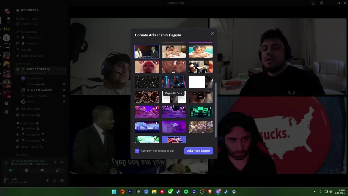The height and width of the screenshot is (196, 348).
Task: Choose the starry galaxy background thumbnail
Action: tap(147, 82)
